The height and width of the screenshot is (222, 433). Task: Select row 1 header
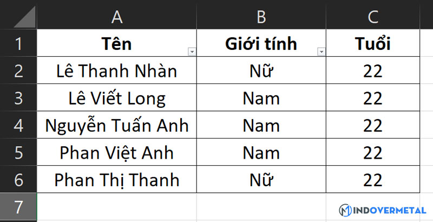18,44
